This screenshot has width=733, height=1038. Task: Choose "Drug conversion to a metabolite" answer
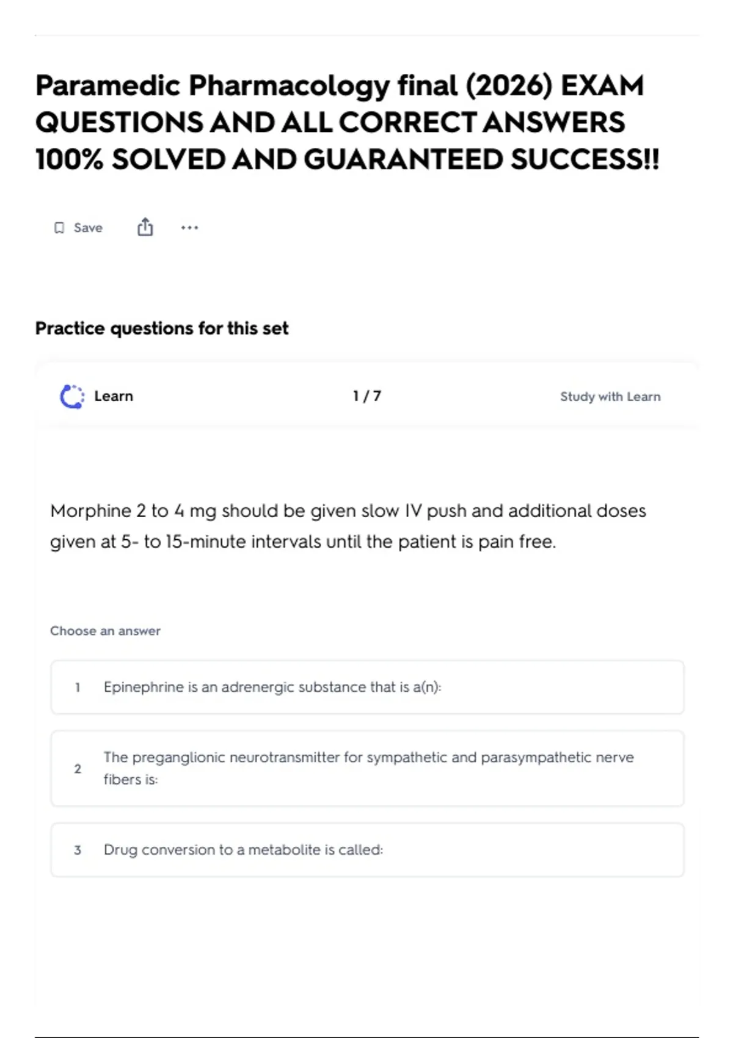pos(367,850)
